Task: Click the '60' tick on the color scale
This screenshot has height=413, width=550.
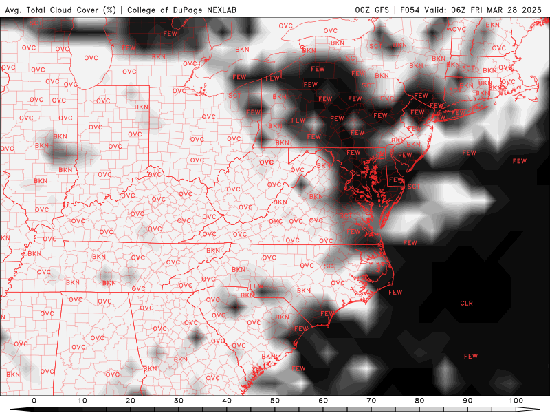Action: click(x=323, y=401)
